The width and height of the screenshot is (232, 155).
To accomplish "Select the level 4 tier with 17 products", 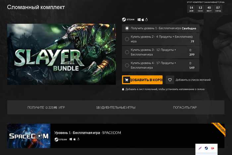I will (x=127, y=65).
